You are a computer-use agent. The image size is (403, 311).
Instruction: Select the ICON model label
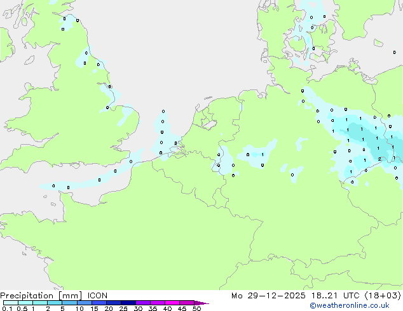pos(96,295)
